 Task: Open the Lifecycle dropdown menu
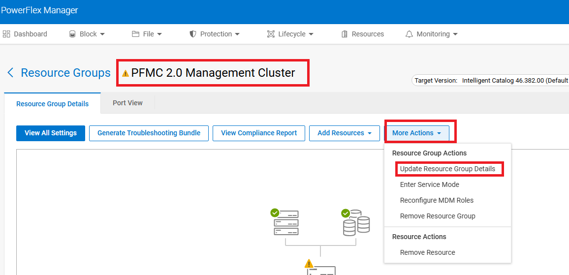(x=290, y=34)
